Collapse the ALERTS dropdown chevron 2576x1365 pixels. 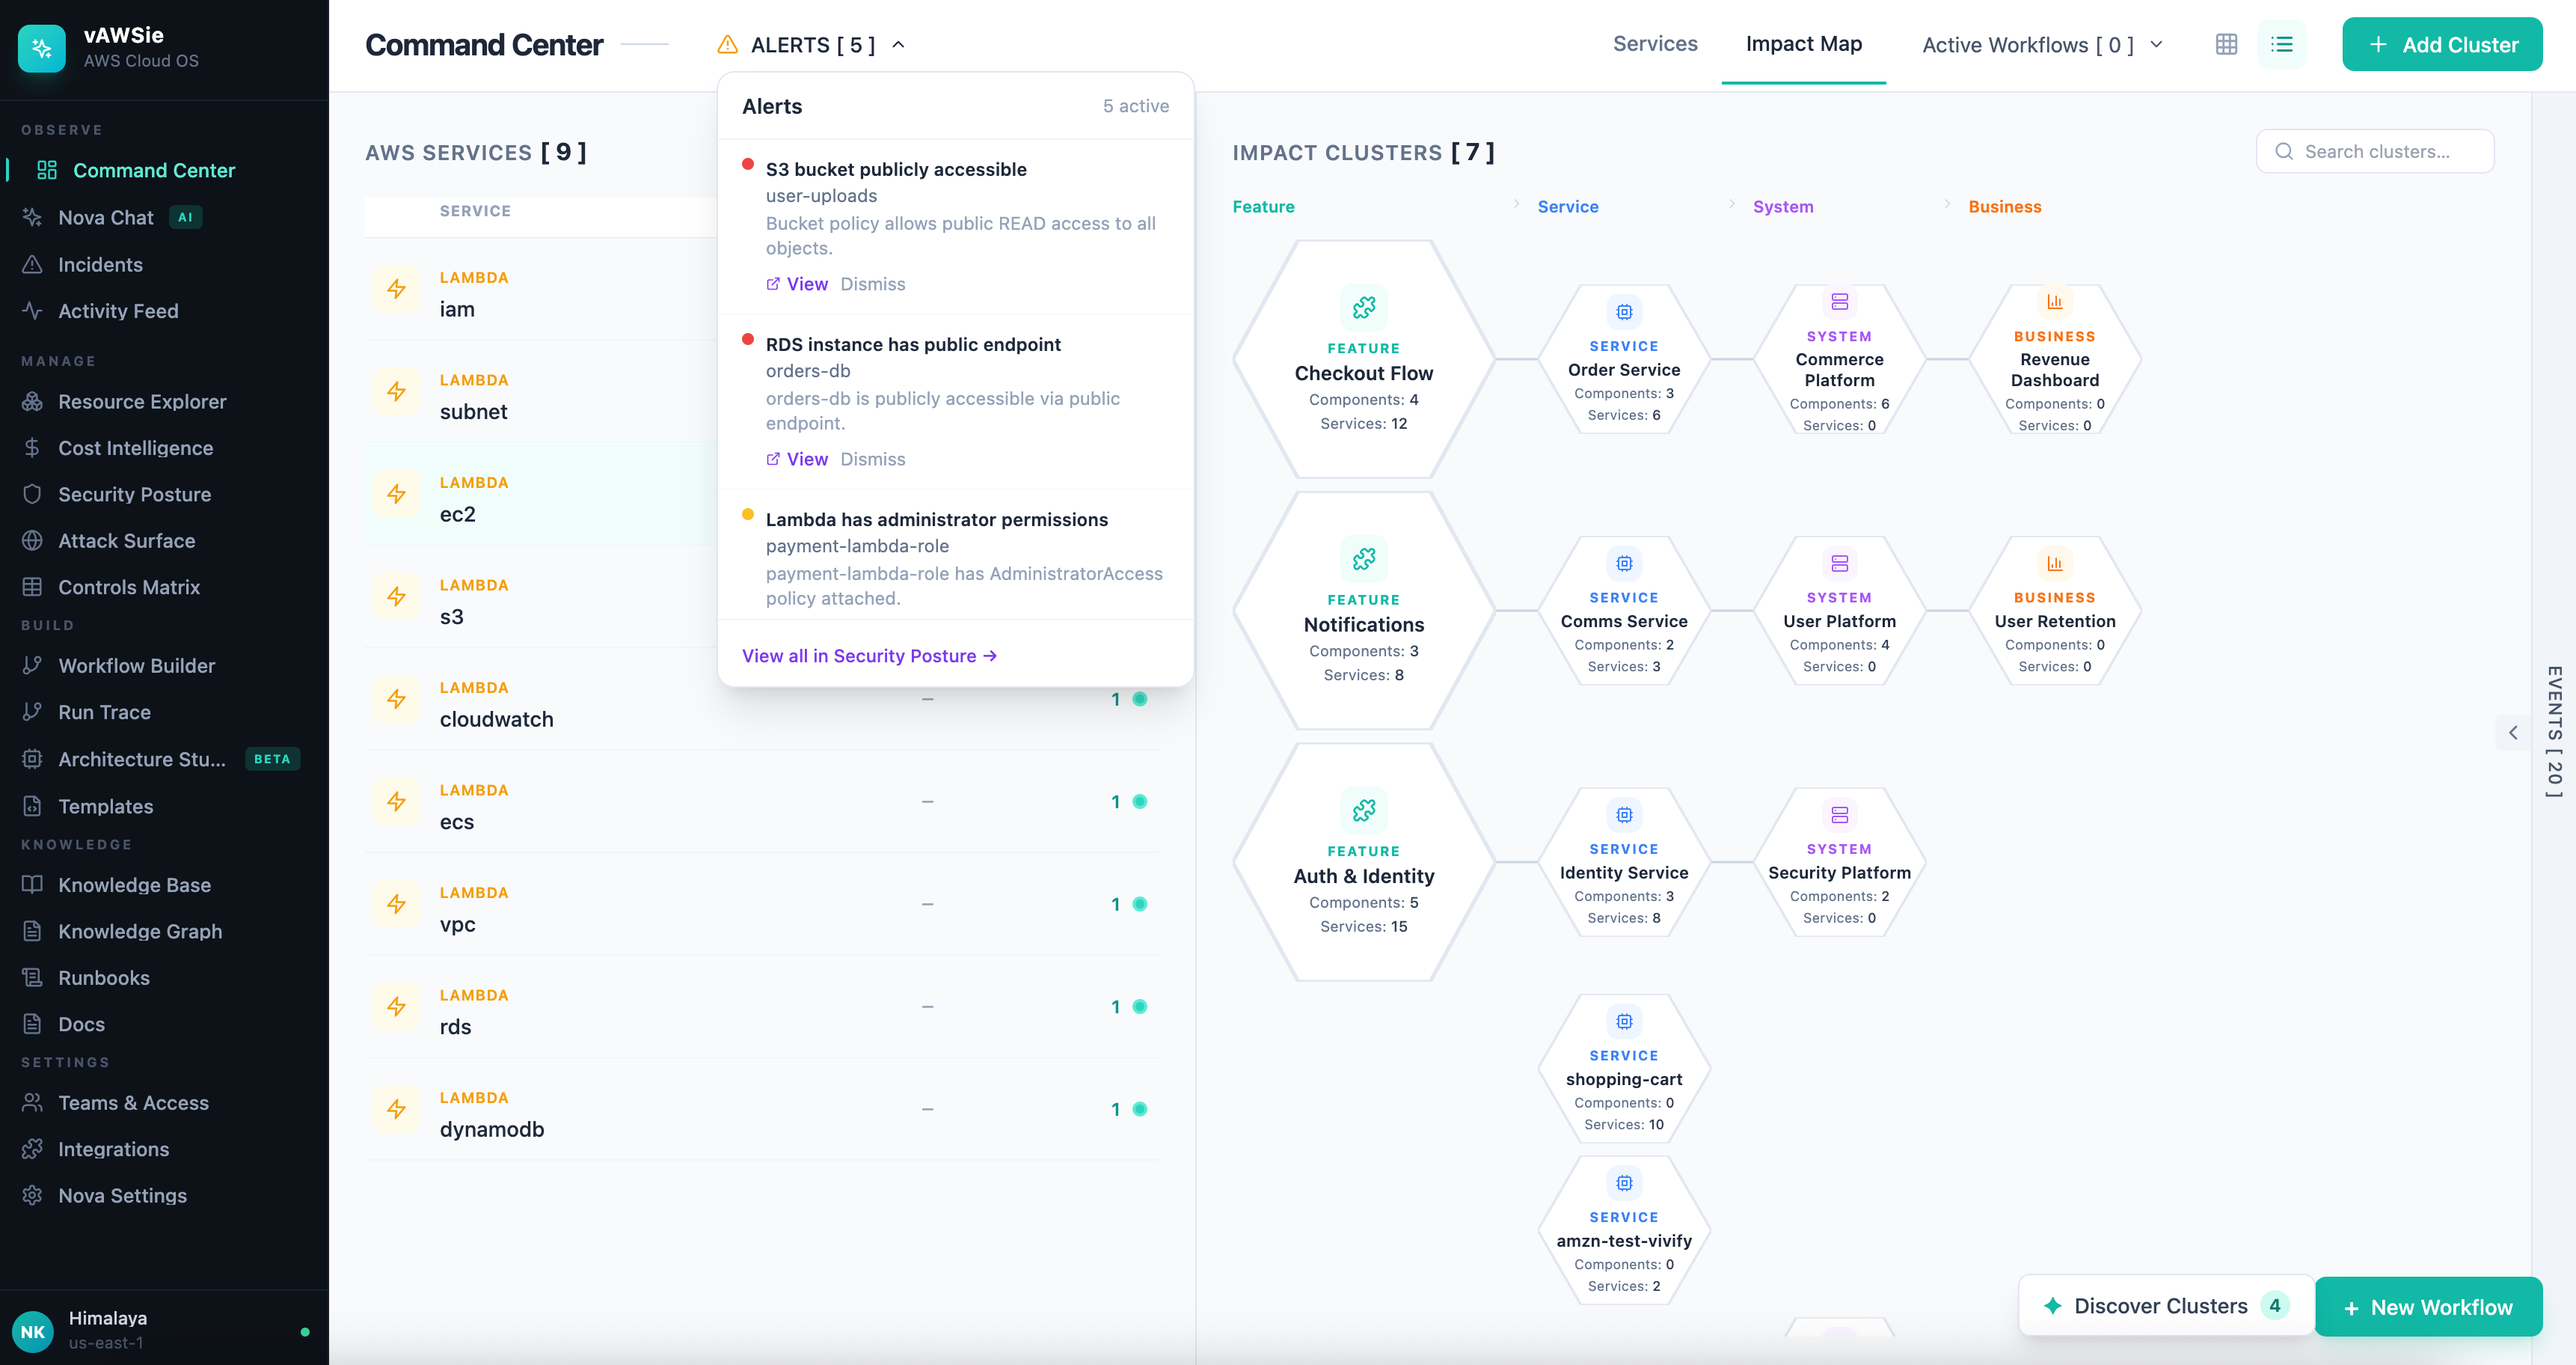point(898,45)
